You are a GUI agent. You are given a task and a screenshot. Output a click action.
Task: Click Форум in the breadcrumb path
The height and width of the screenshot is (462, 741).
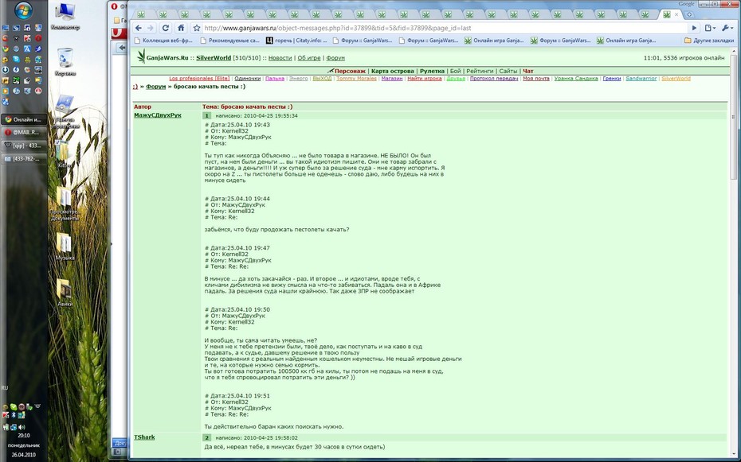click(x=156, y=87)
